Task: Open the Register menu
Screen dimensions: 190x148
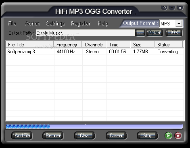Action: click(x=81, y=23)
